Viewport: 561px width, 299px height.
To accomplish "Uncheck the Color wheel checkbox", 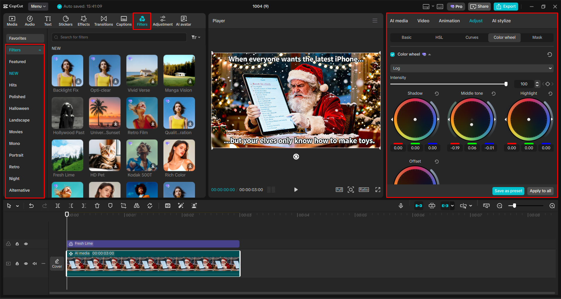I will 392,54.
